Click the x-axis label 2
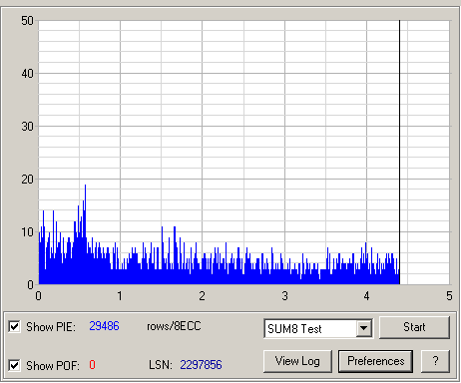 [202, 296]
